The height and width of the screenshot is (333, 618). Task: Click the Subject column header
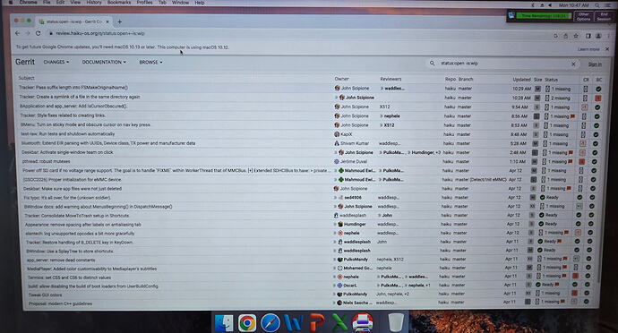tap(26, 78)
